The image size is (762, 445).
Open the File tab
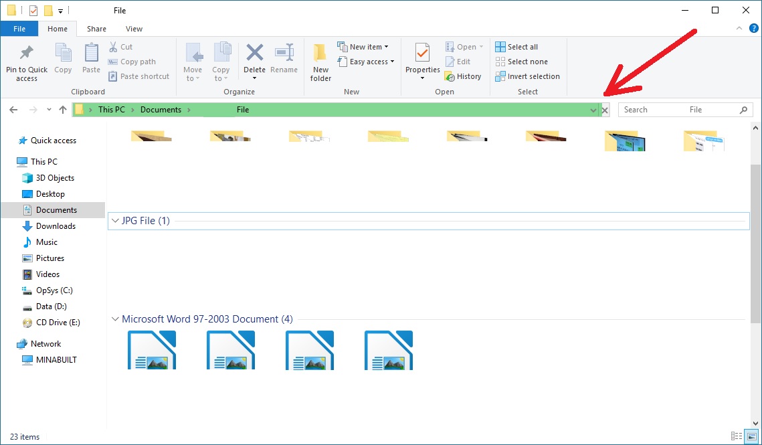click(19, 29)
